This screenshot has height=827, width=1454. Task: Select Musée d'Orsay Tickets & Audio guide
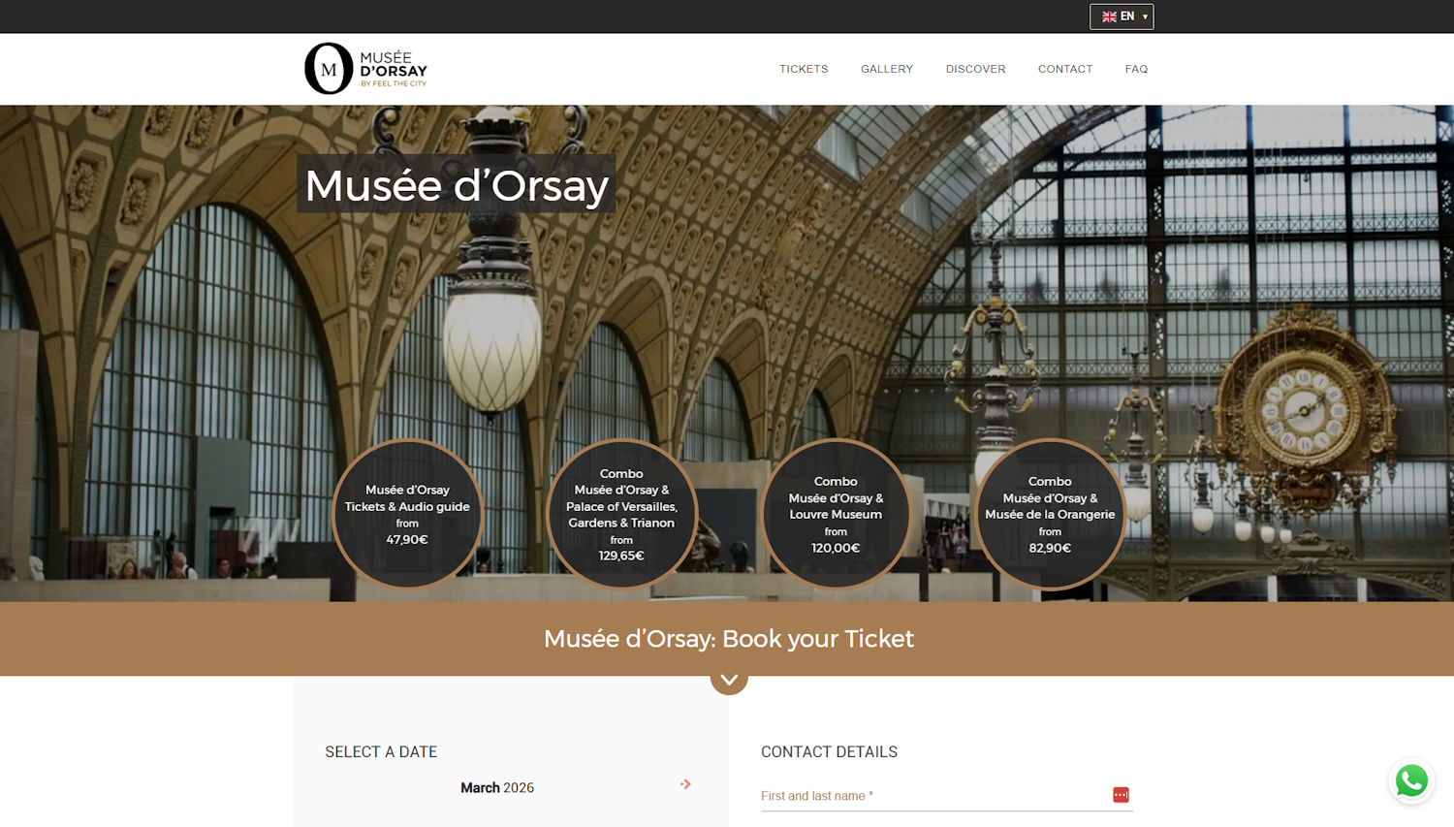tap(407, 514)
